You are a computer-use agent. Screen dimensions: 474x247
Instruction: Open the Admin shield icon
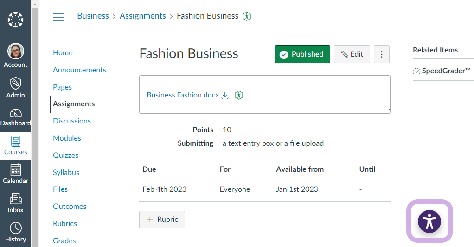tap(15, 83)
